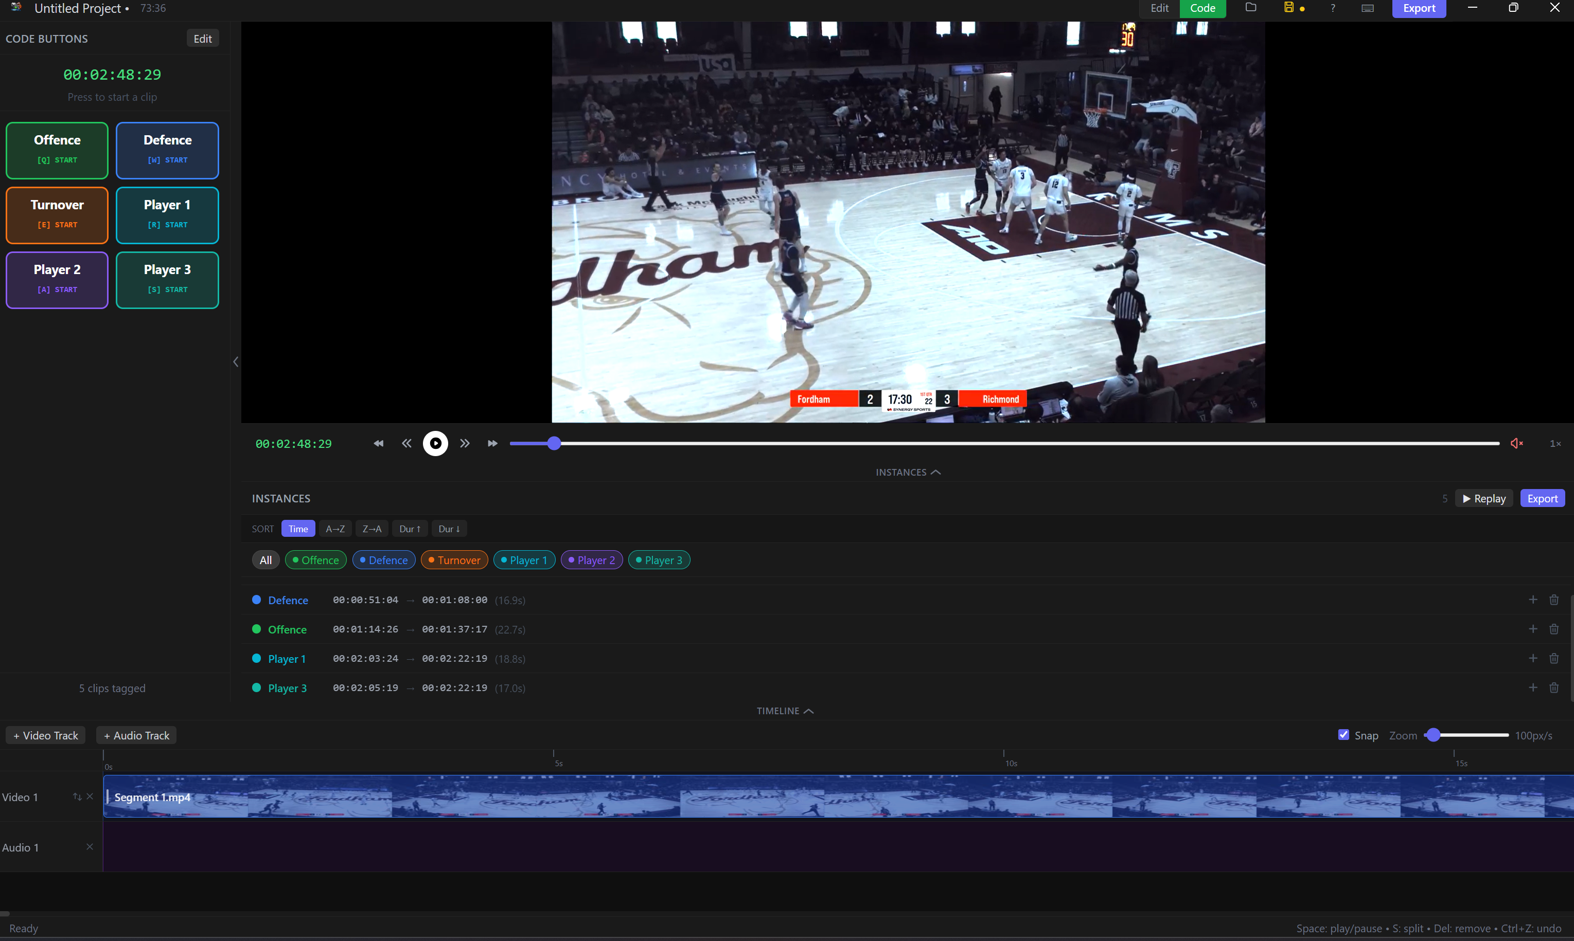Unmute audio with the speaker icon
This screenshot has width=1574, height=941.
click(x=1516, y=443)
